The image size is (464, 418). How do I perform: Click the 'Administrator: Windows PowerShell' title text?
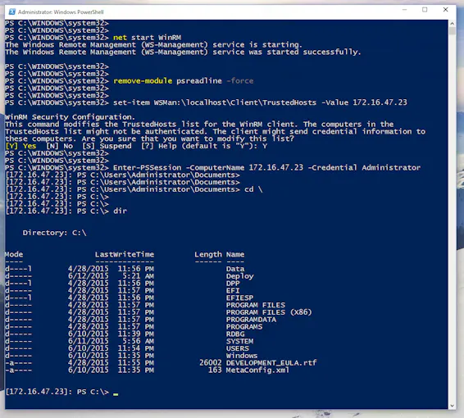(x=61, y=12)
